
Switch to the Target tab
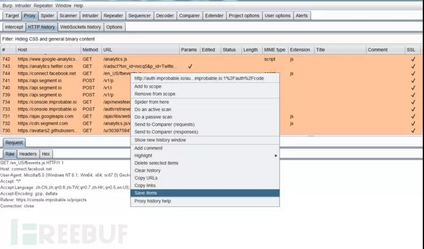click(x=12, y=16)
